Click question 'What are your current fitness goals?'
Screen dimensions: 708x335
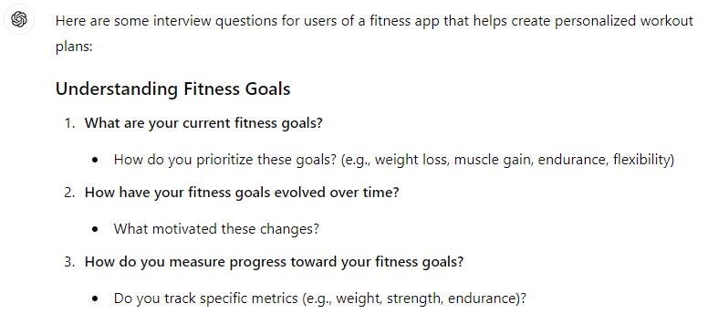pos(203,123)
